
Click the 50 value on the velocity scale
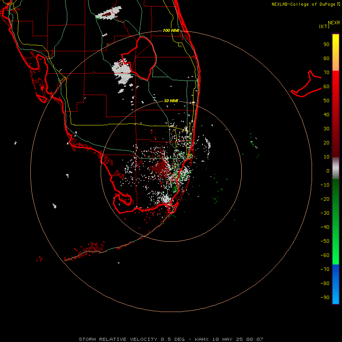(326, 101)
